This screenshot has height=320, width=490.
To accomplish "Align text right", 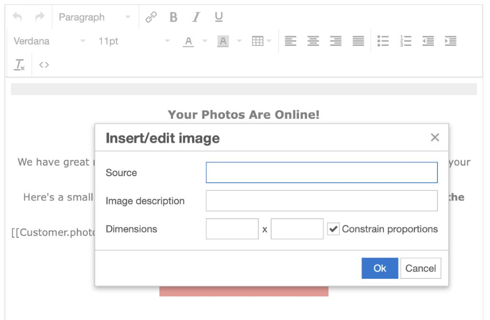I will coord(336,41).
